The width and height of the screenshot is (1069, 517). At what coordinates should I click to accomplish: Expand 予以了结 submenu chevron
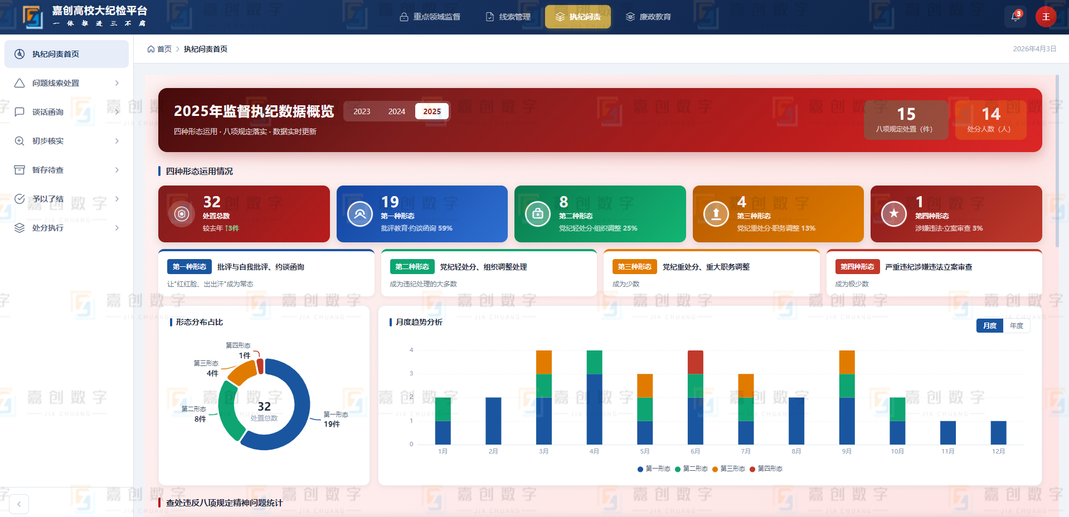[x=117, y=199]
